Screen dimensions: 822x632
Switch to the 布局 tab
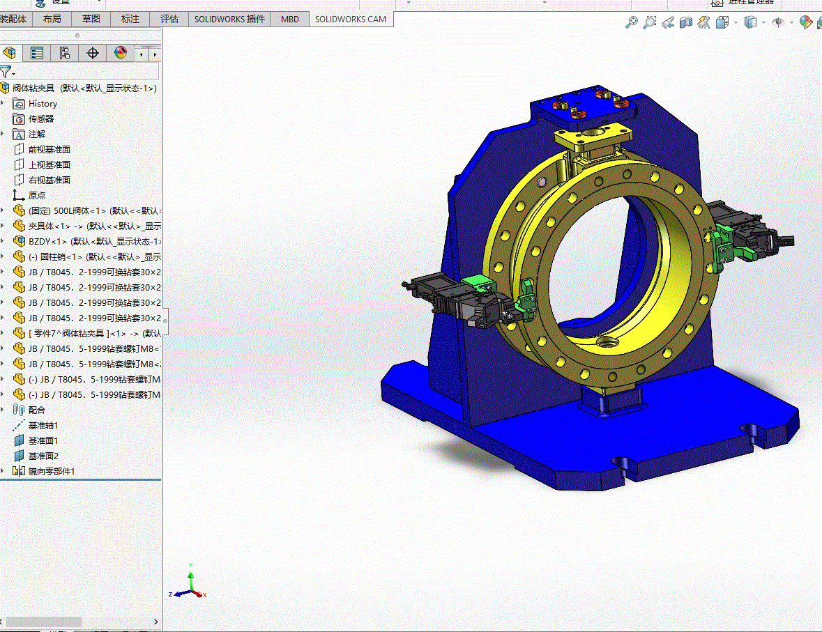(x=52, y=20)
